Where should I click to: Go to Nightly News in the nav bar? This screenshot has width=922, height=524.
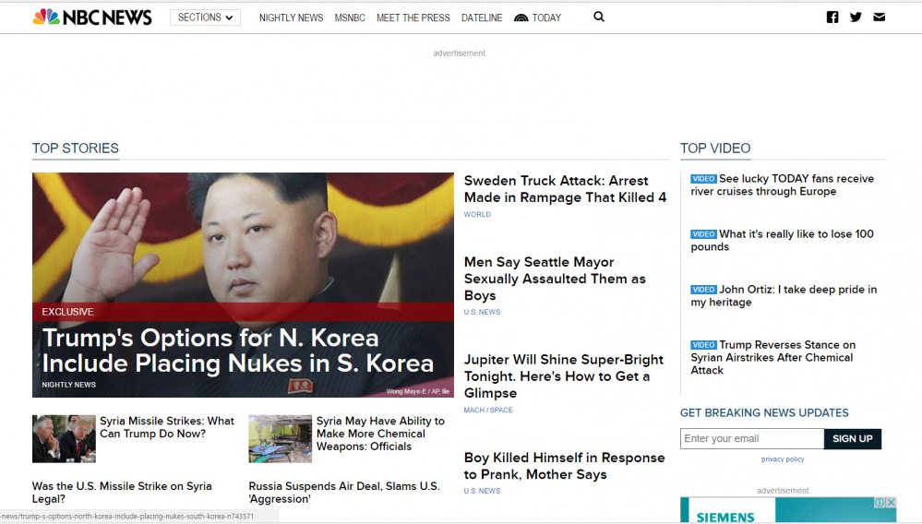pyautogui.click(x=291, y=18)
